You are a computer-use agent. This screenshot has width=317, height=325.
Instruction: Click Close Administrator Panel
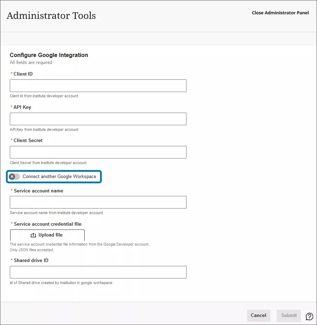(x=280, y=13)
